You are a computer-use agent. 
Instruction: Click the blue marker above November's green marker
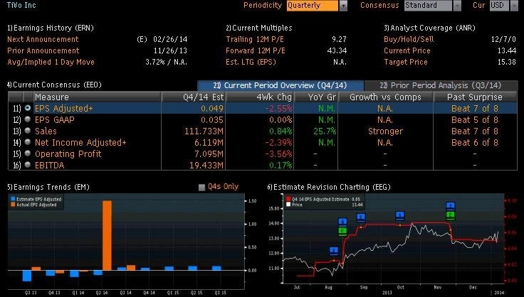(x=451, y=206)
